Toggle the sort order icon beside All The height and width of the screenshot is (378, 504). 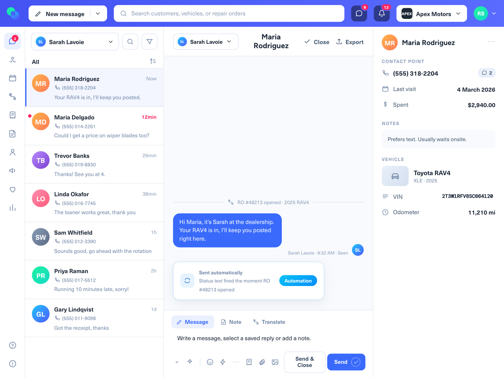click(x=153, y=61)
